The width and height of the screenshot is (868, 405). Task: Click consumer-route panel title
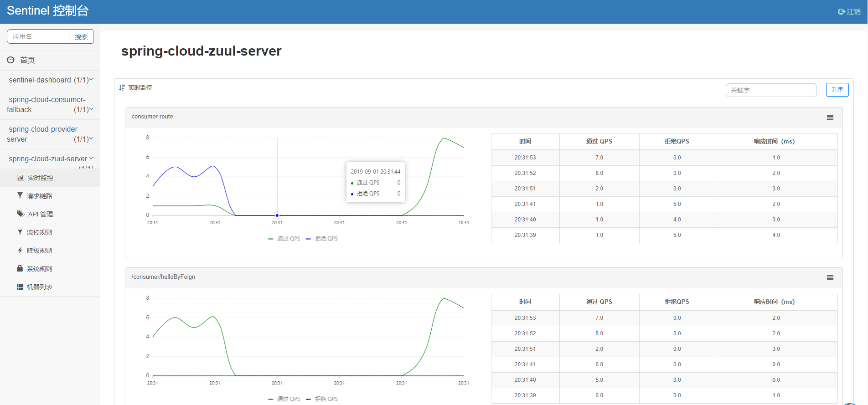point(152,117)
